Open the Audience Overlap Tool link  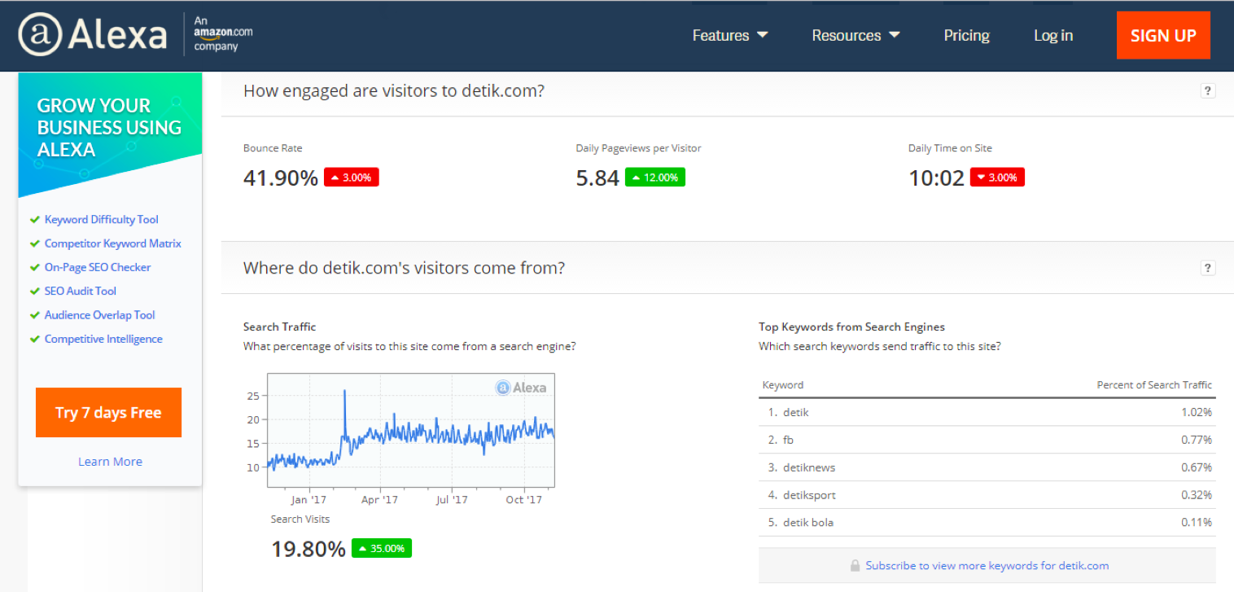pos(100,315)
